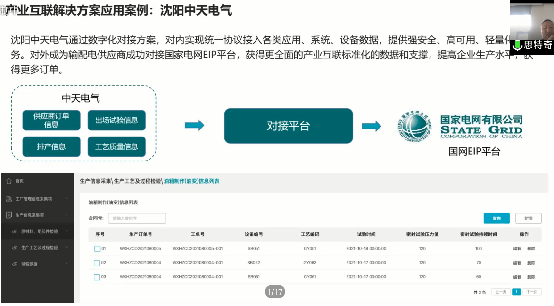Click the 工单号 column header
The height and width of the screenshot is (306, 554).
(x=198, y=234)
